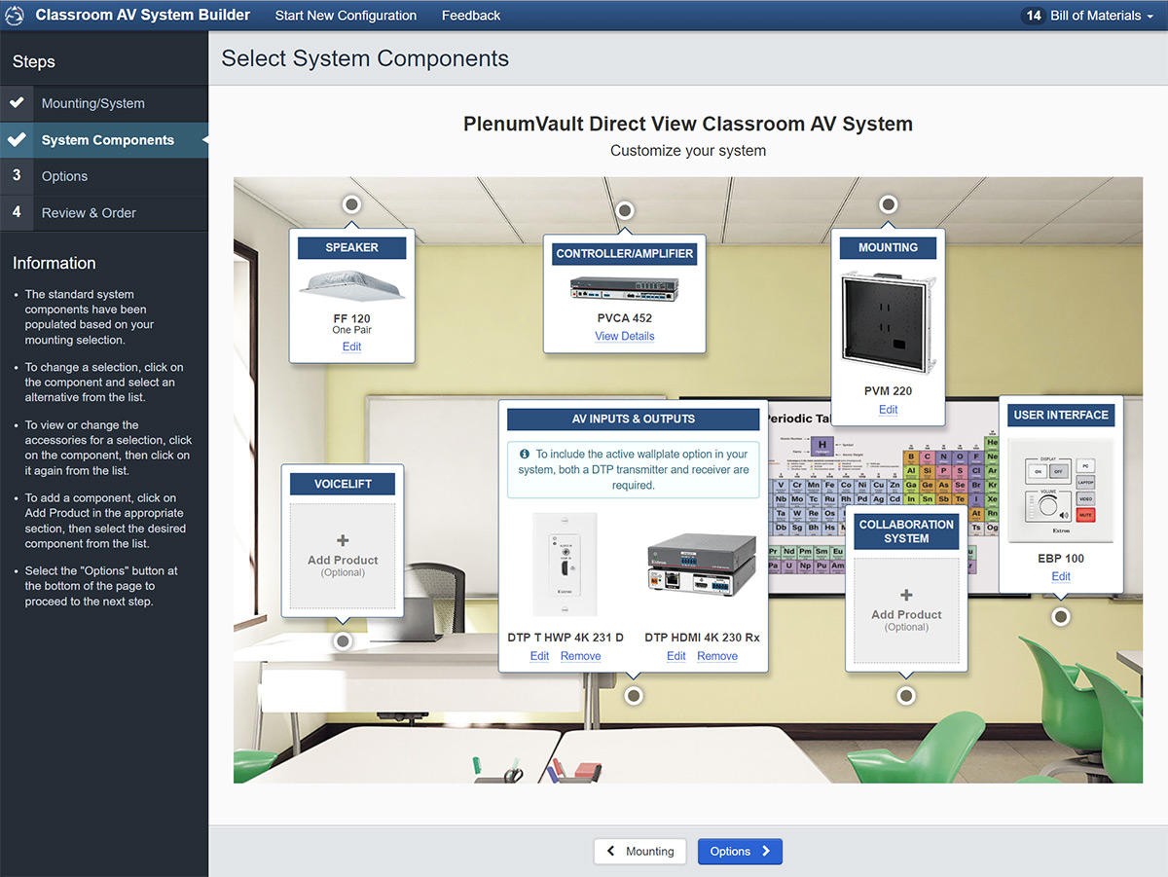1168x877 pixels.
Task: Click the USER INTERFACE card header
Action: (1061, 415)
